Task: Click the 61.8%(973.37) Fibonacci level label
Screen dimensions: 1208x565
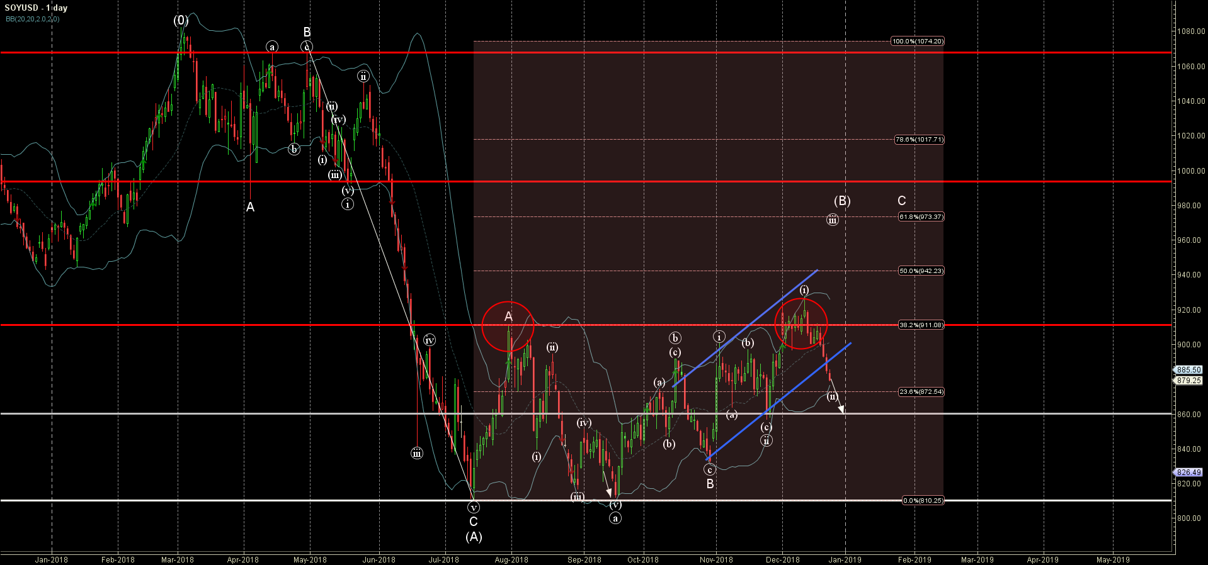Action: click(x=921, y=217)
